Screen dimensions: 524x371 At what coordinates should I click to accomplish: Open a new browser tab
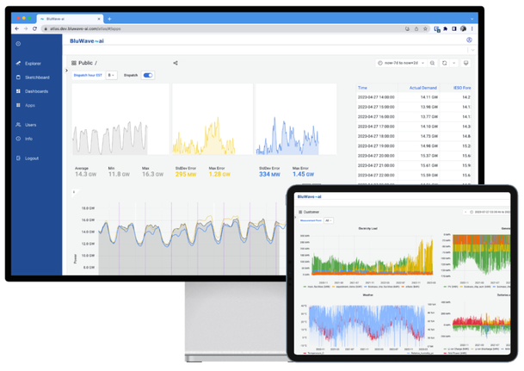[x=109, y=18]
